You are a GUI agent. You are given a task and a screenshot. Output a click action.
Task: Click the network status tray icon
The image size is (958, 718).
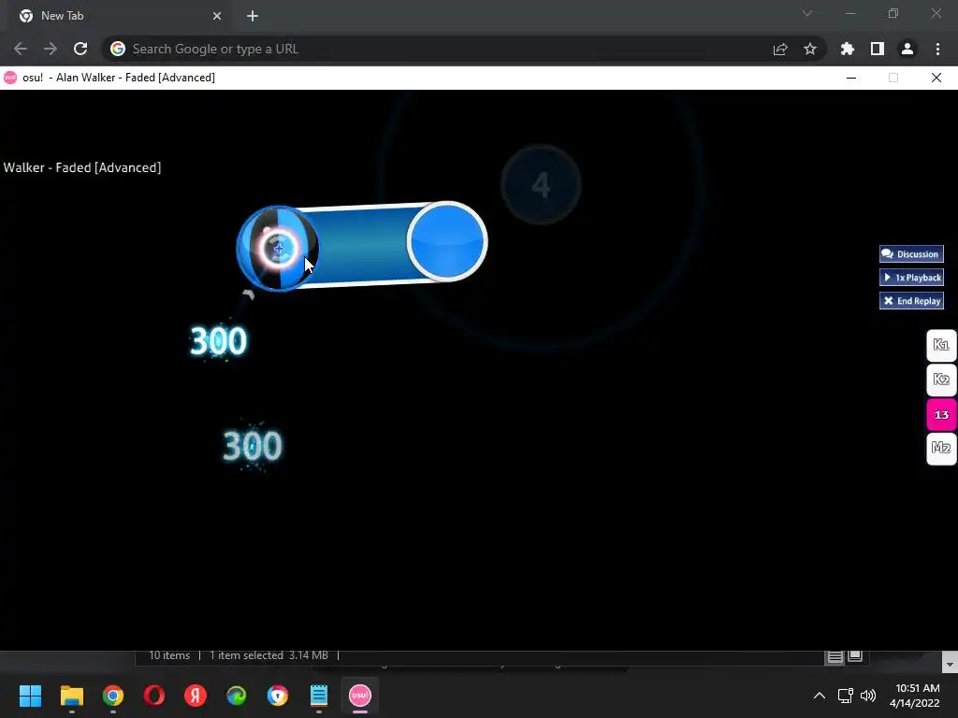[845, 696]
